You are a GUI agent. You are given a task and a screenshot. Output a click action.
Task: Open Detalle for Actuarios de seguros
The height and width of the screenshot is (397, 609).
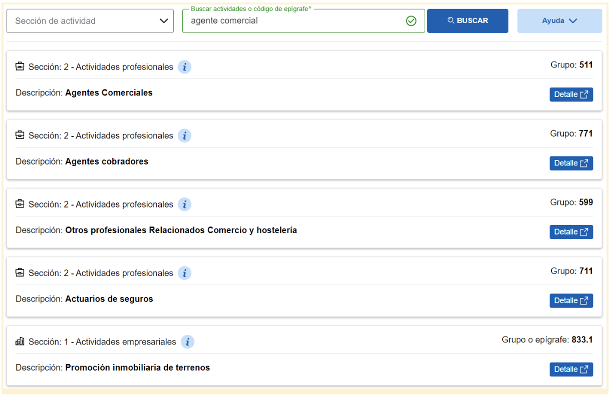click(571, 300)
